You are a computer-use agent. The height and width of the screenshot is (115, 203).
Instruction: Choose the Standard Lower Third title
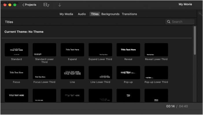[45, 50]
